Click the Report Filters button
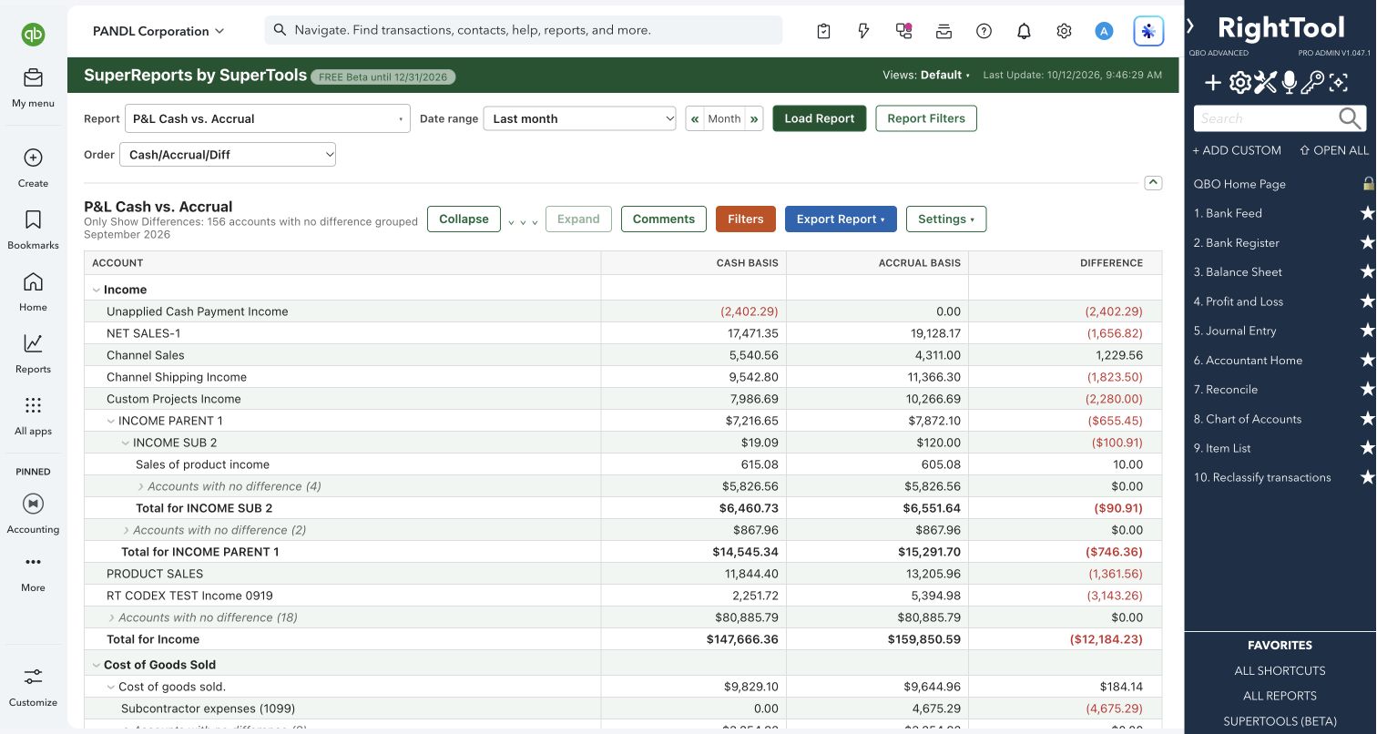The width and height of the screenshot is (1377, 734). click(x=926, y=118)
